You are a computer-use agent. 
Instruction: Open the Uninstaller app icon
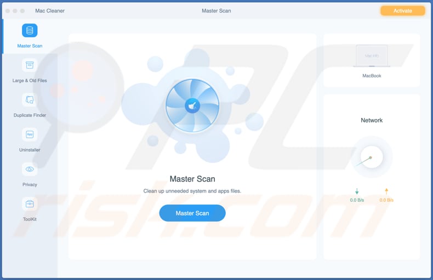click(30, 135)
